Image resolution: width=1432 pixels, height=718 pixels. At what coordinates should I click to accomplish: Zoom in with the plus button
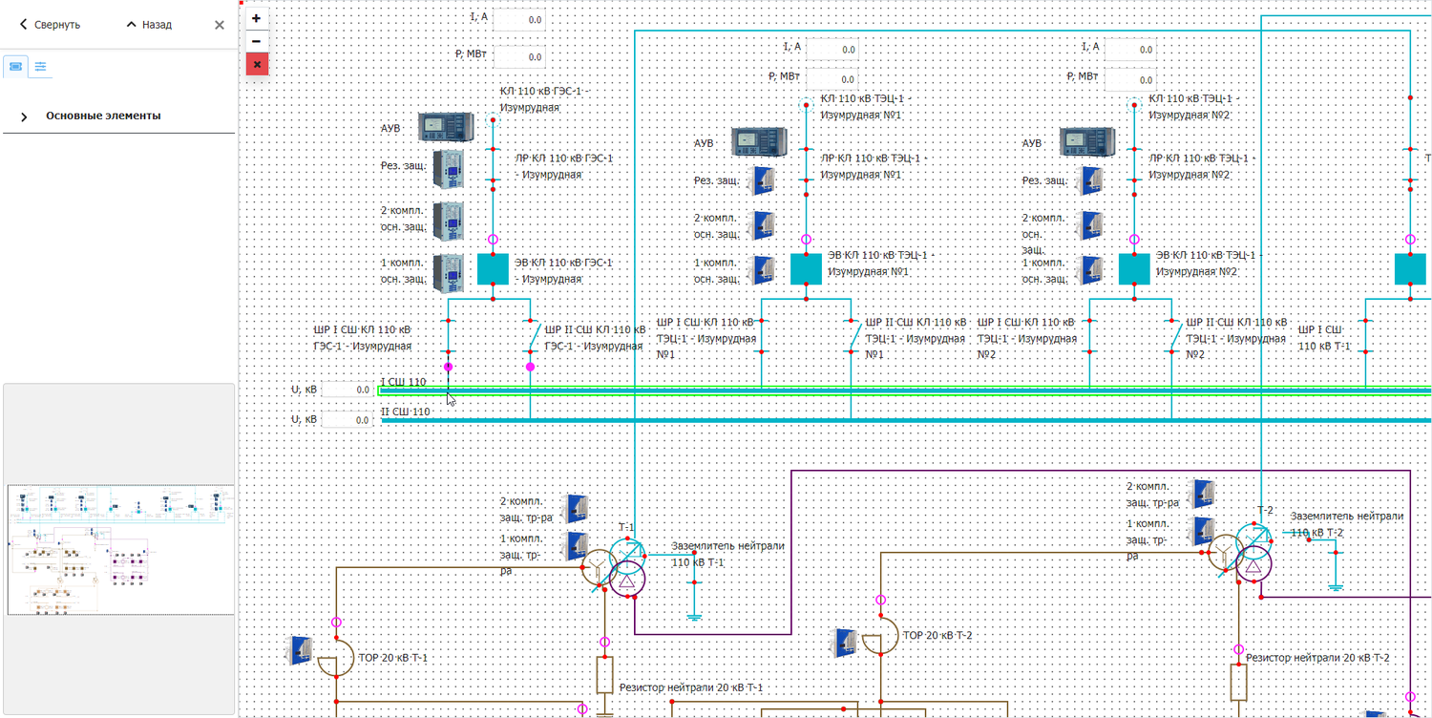pos(256,18)
